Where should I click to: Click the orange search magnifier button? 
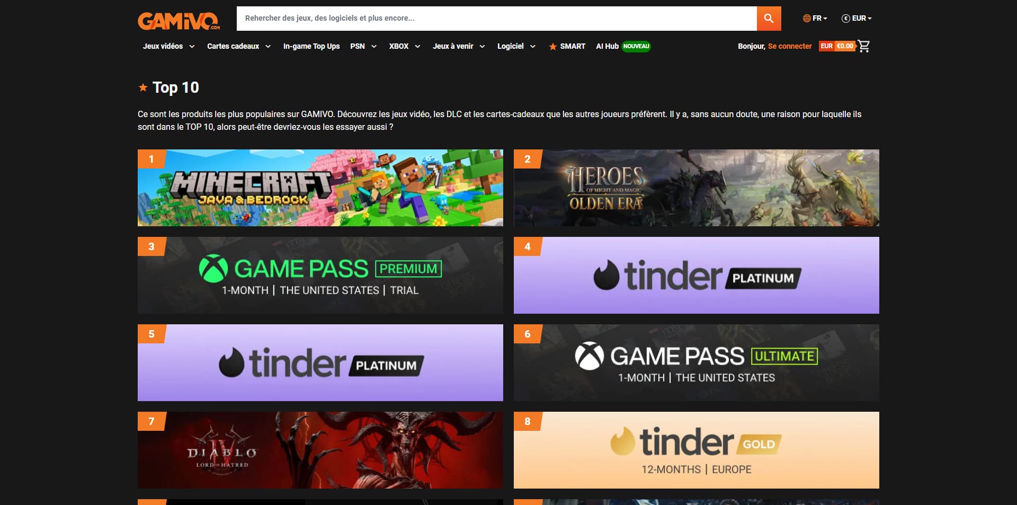coord(769,19)
